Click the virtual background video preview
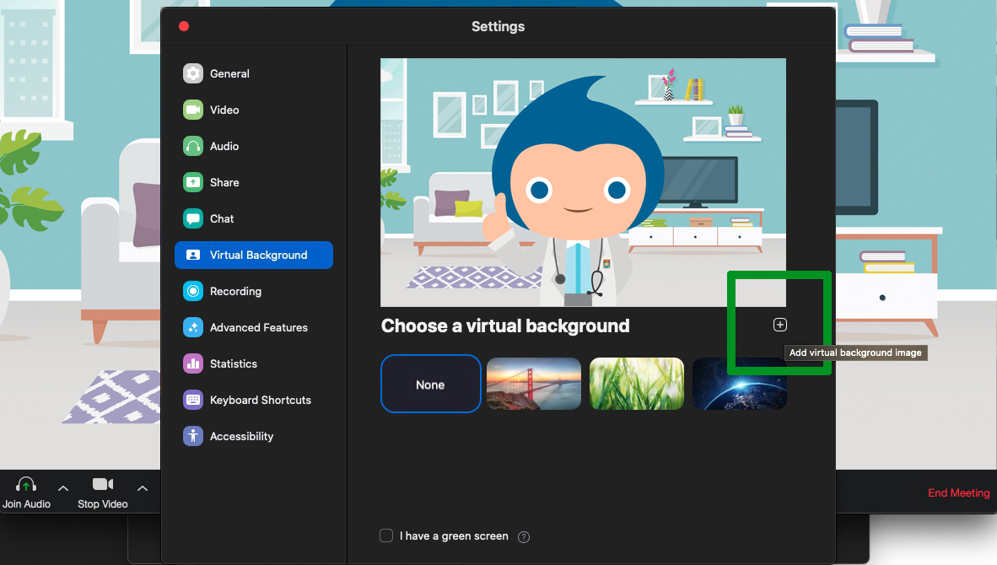The height and width of the screenshot is (565, 997). click(x=583, y=182)
